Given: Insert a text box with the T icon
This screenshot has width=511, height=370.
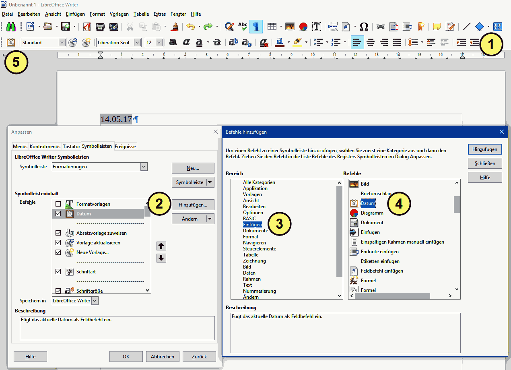Looking at the screenshot, I should (317, 27).
